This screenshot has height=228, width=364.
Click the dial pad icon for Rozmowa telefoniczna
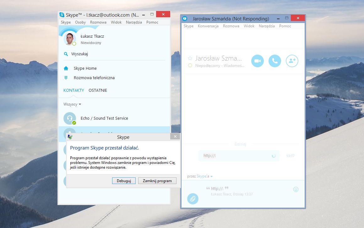click(66, 78)
